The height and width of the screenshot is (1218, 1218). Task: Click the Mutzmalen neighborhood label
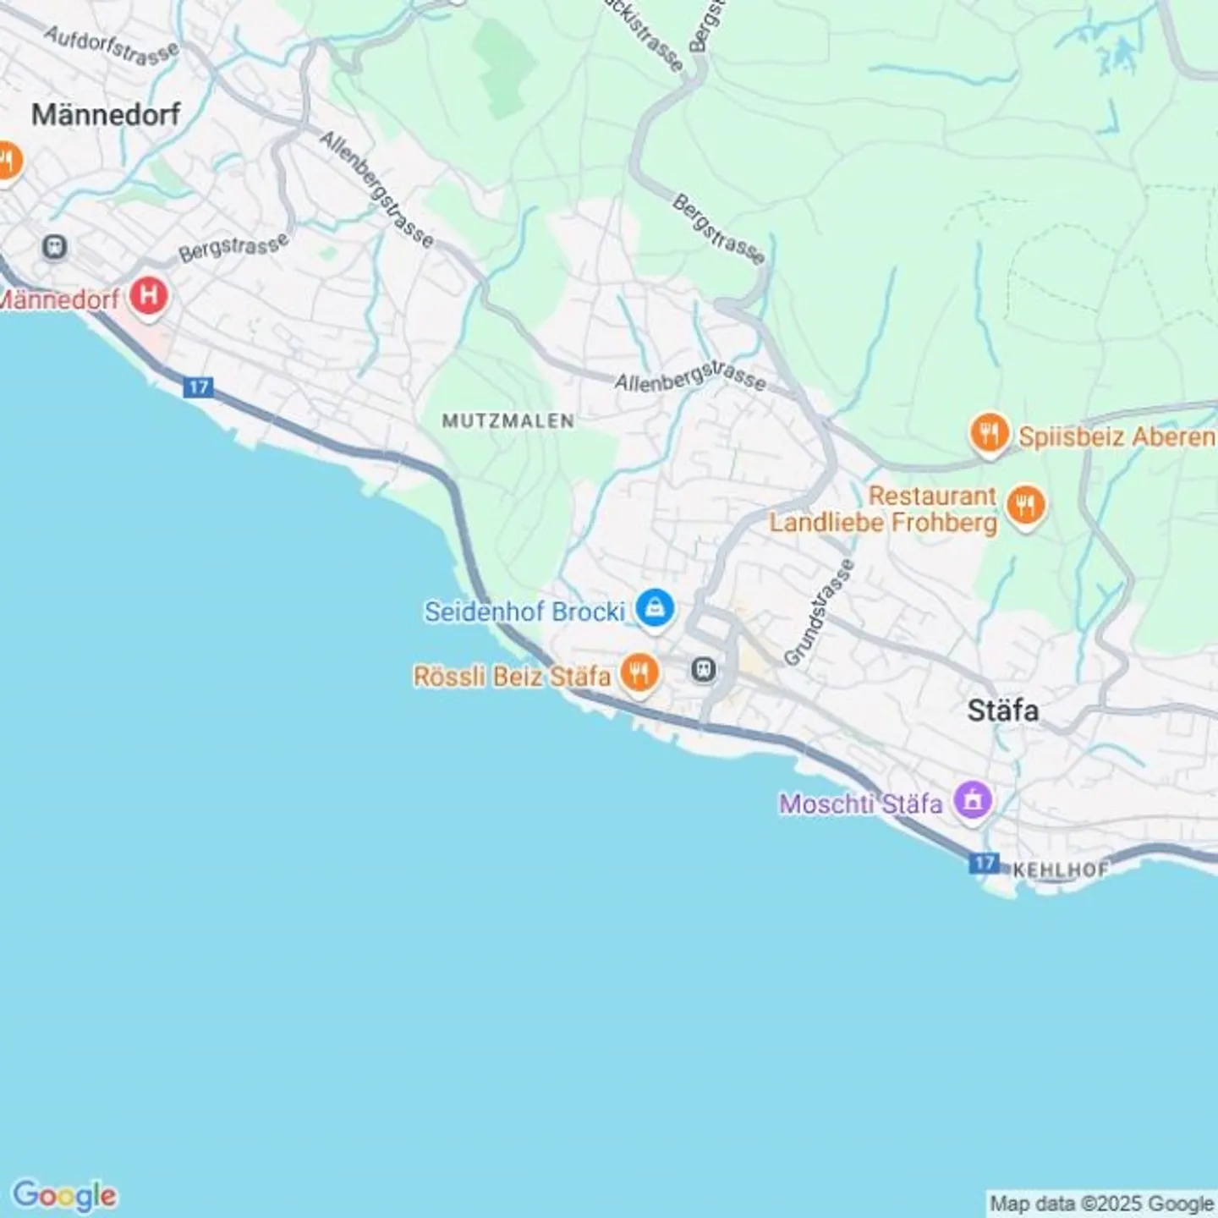[x=508, y=420]
